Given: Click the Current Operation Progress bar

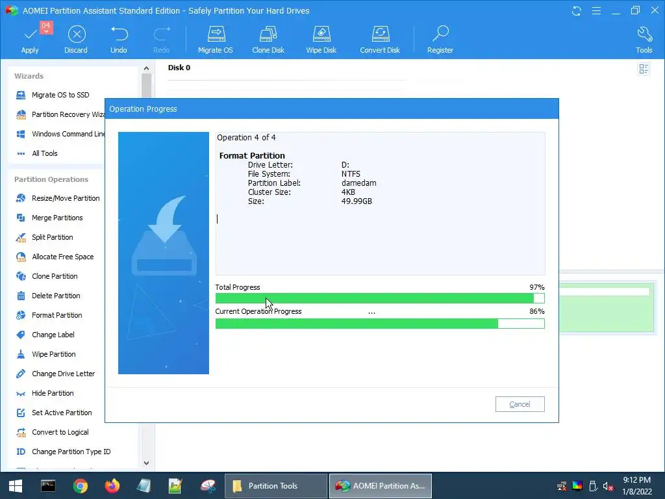Looking at the screenshot, I should click(x=379, y=324).
